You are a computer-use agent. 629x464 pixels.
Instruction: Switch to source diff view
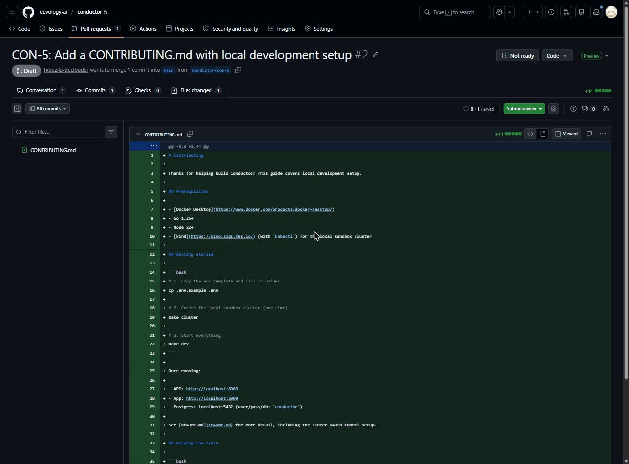(530, 134)
